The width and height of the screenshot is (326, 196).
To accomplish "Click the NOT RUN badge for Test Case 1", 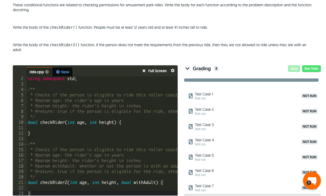I will coord(309,96).
